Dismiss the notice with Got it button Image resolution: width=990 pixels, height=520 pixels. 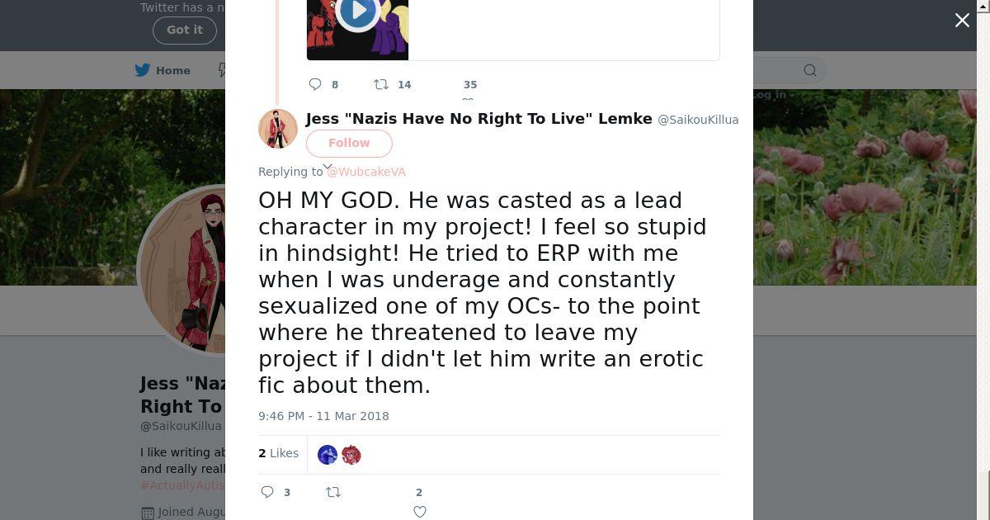pos(184,30)
